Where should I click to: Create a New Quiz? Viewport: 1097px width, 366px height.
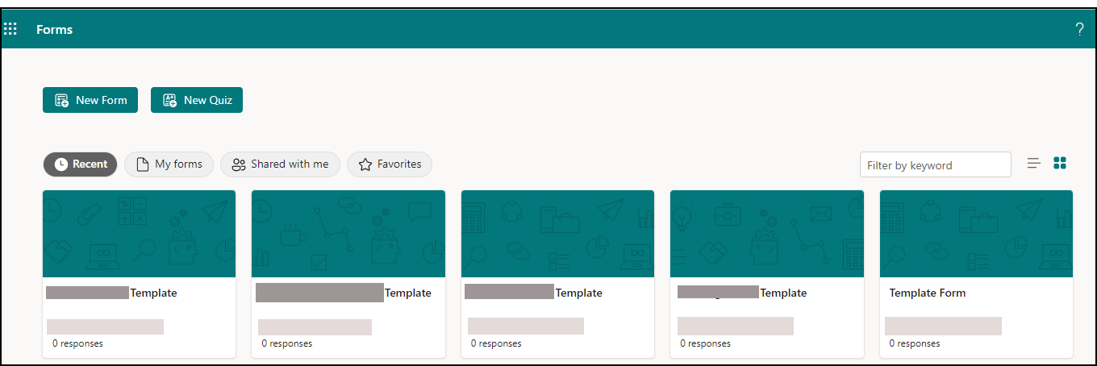click(197, 100)
